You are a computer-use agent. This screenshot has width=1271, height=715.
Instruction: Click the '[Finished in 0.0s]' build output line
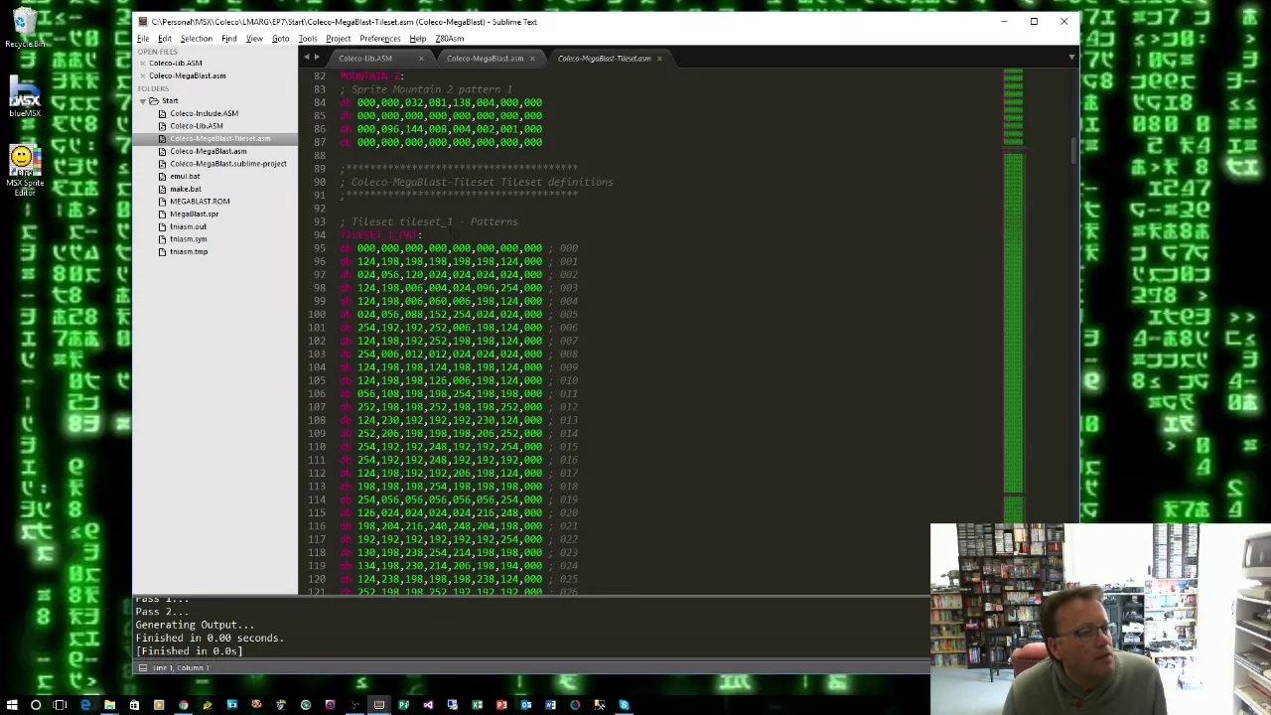[189, 651]
